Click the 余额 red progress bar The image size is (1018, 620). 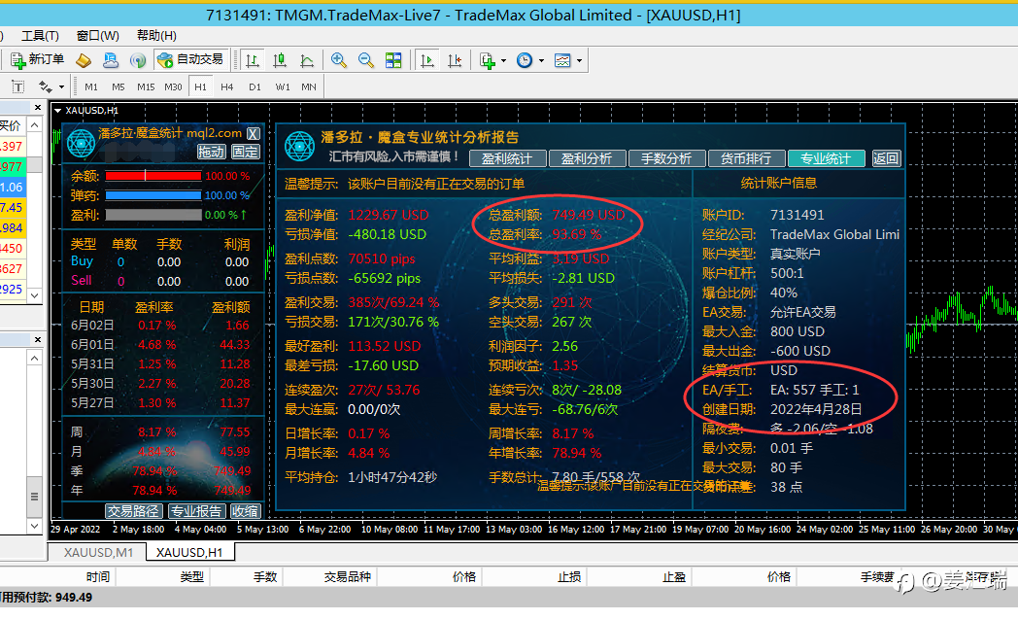point(153,176)
